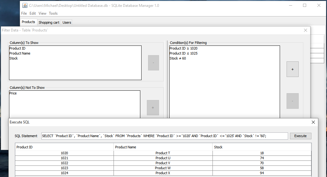Select the 'Product T' cell

coord(163,153)
